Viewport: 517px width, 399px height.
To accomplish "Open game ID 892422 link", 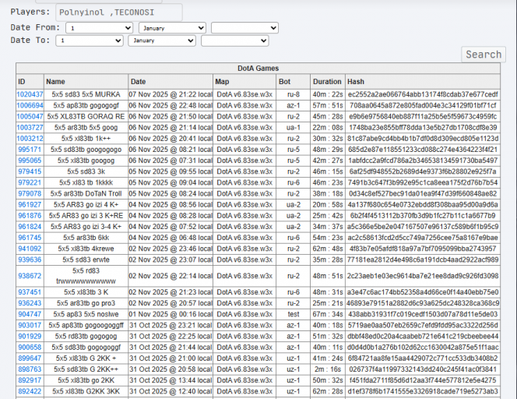I will point(30,391).
